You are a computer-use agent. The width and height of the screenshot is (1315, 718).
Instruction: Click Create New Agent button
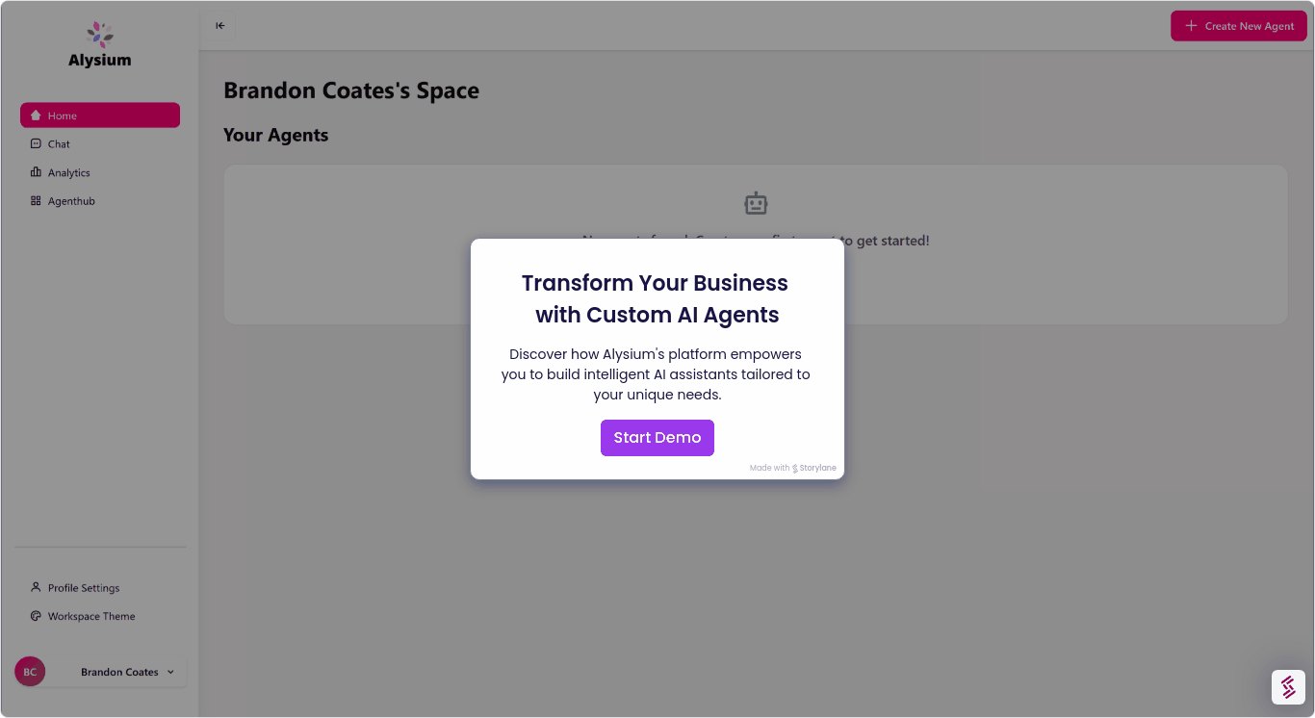point(1239,26)
